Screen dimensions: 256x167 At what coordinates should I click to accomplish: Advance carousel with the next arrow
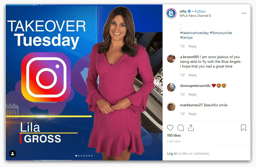pyautogui.click(x=157, y=82)
